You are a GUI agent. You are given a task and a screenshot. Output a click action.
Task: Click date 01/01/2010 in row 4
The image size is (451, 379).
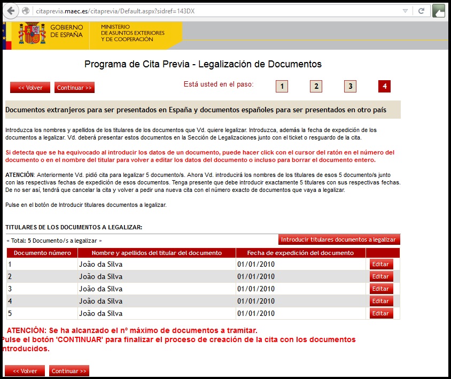tap(256, 301)
